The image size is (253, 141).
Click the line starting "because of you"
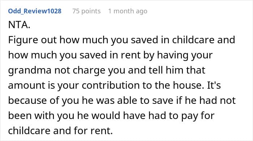(122, 100)
